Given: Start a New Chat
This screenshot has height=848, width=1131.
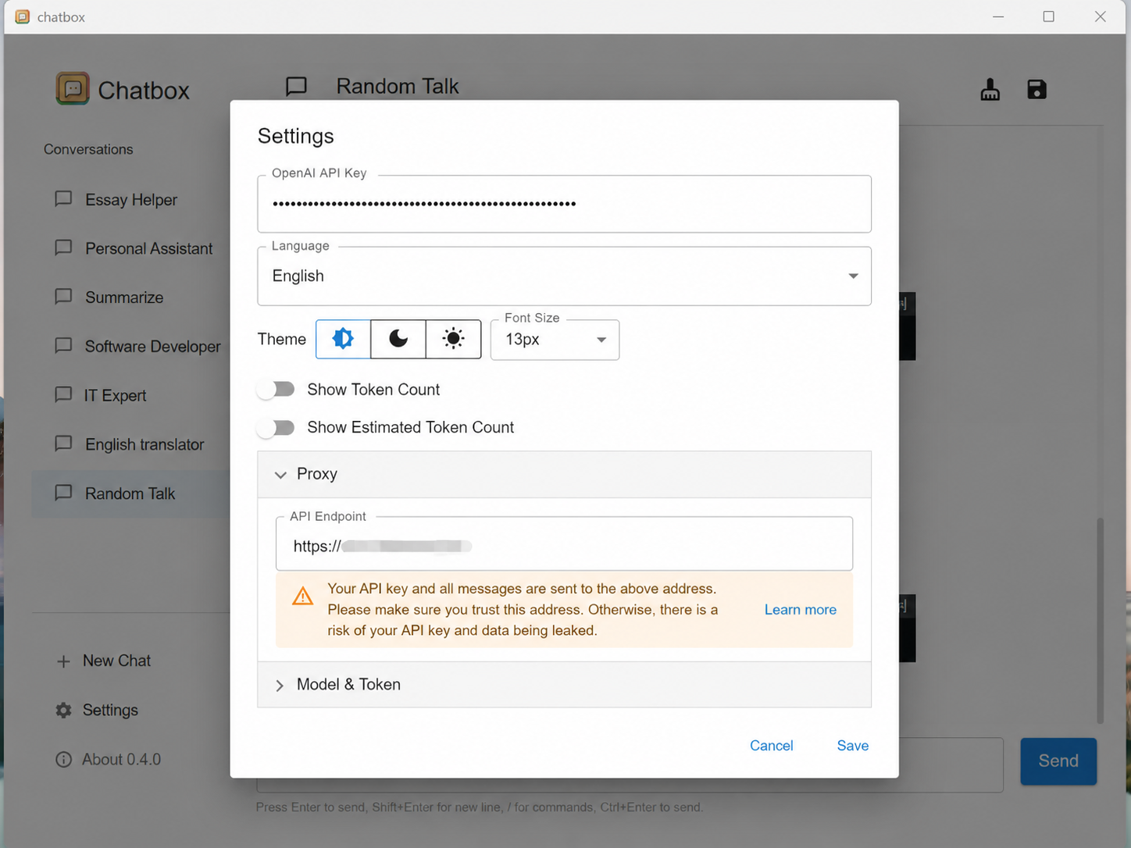Looking at the screenshot, I should tap(117, 661).
